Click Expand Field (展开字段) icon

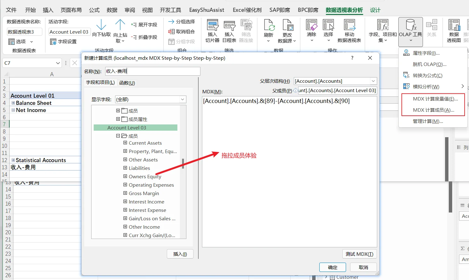pyautogui.click(x=134, y=25)
